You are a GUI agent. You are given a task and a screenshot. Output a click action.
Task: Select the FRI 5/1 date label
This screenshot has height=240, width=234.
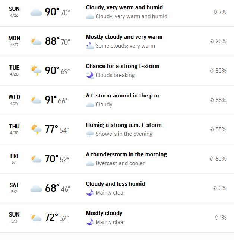(x=14, y=159)
